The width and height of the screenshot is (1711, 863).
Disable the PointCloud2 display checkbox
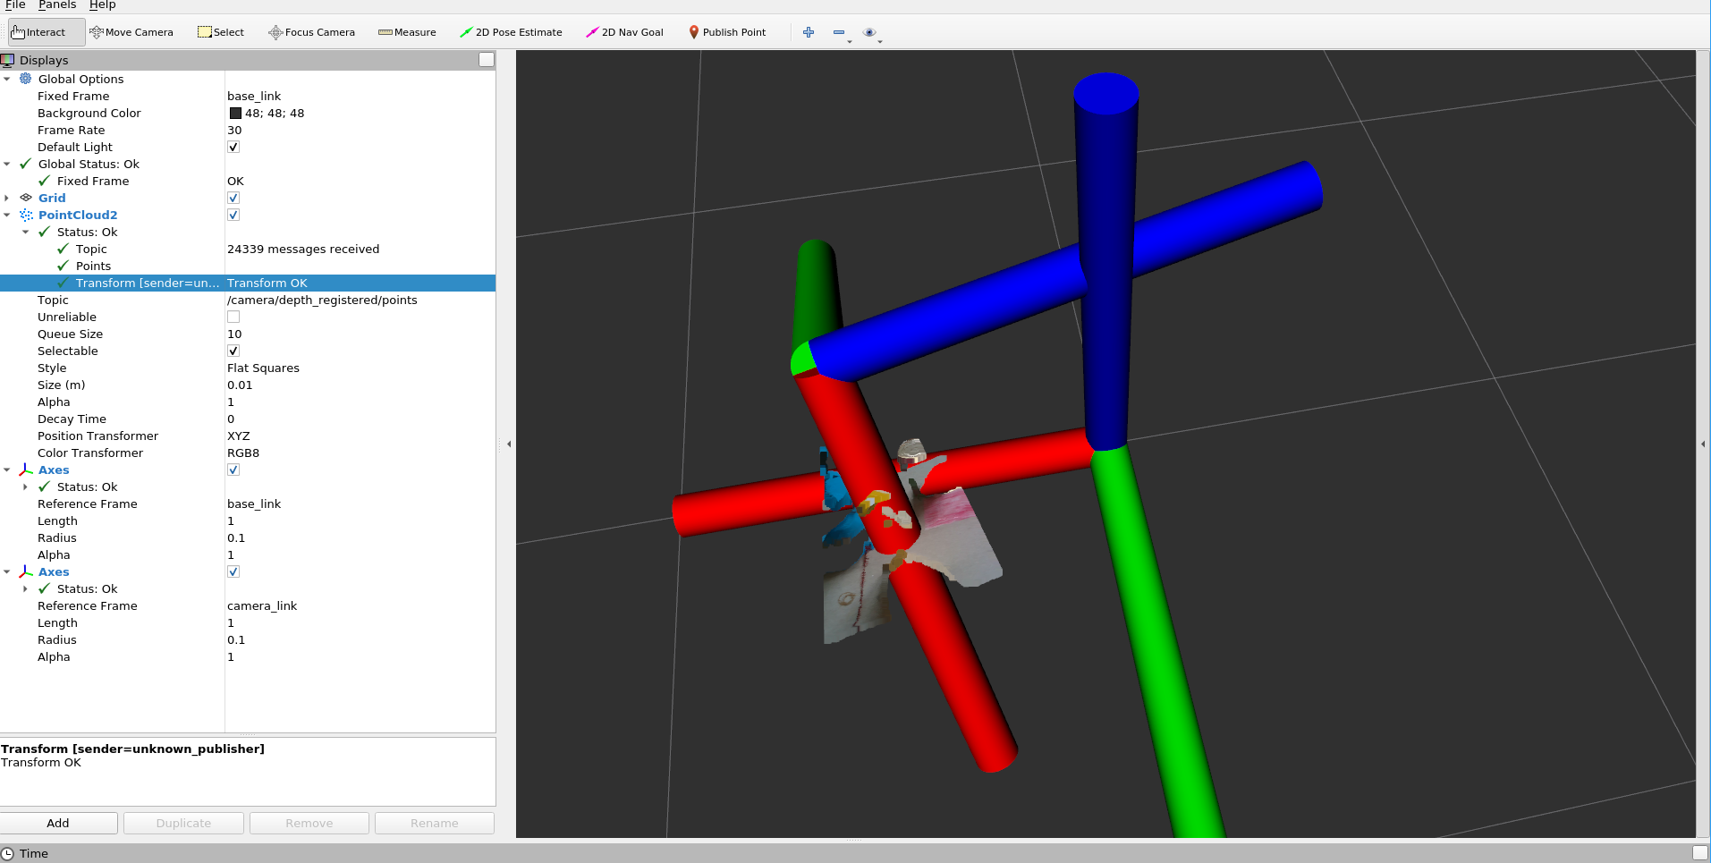tap(233, 215)
